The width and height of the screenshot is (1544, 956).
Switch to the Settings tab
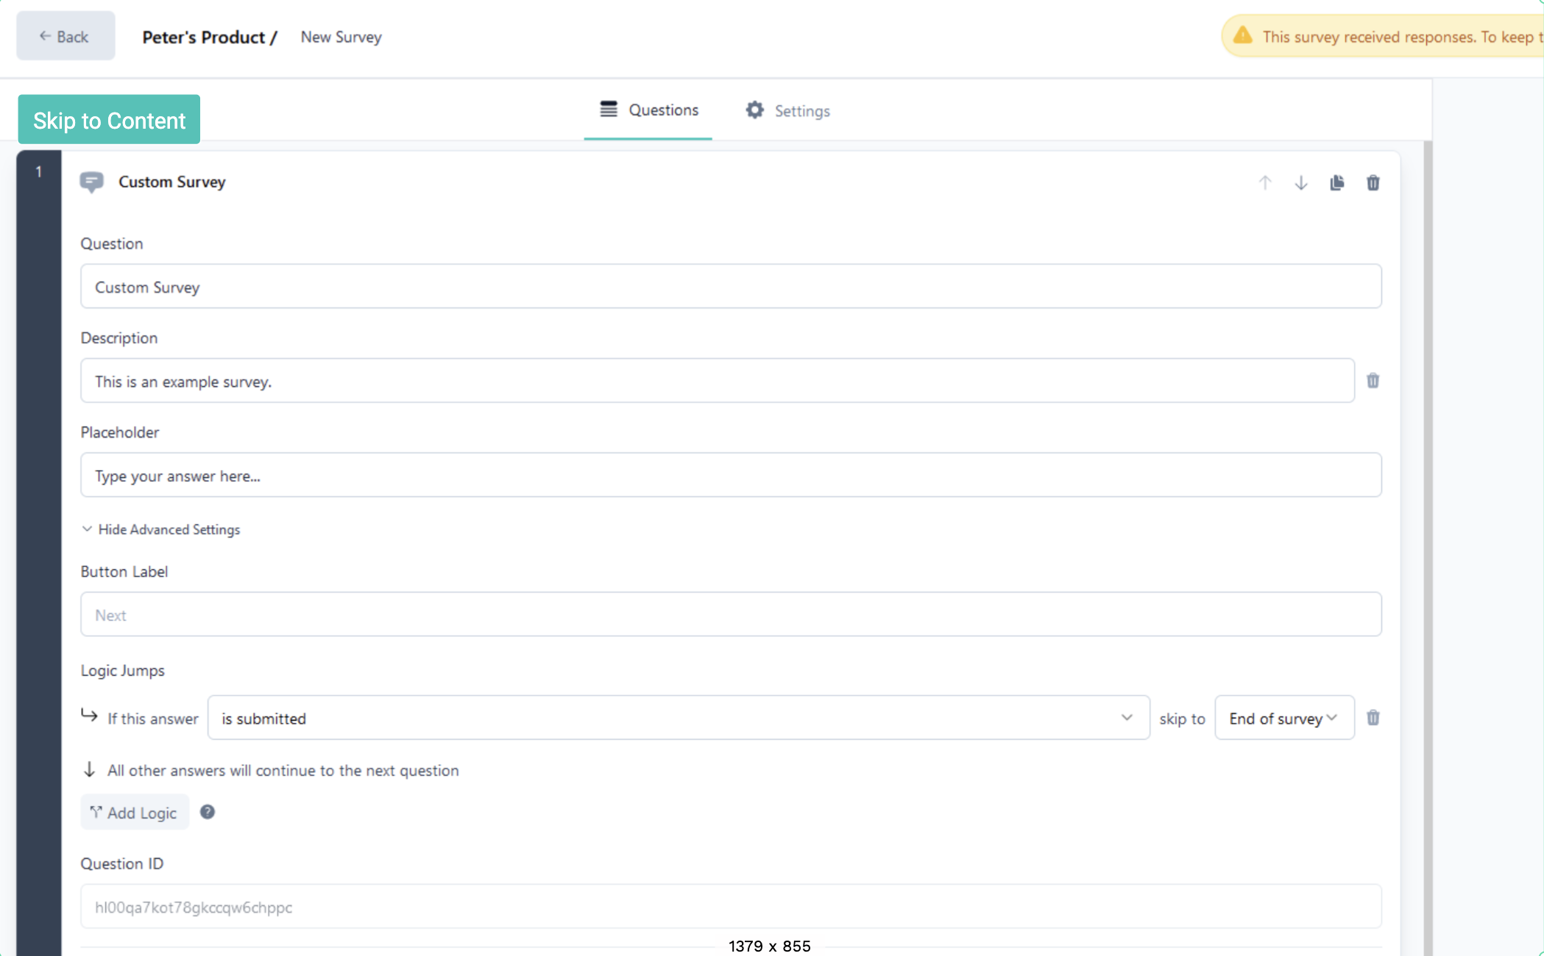pos(787,110)
